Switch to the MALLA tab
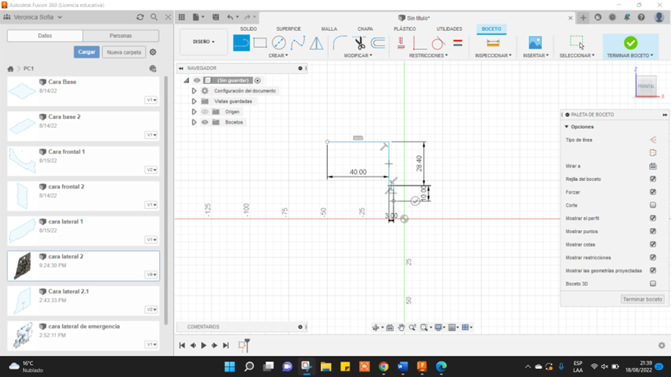 click(x=329, y=29)
